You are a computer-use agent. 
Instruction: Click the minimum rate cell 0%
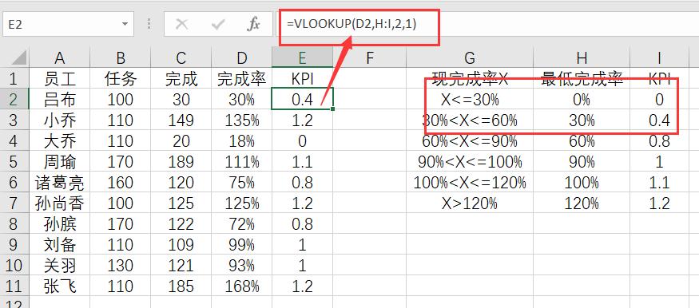pyautogui.click(x=582, y=99)
